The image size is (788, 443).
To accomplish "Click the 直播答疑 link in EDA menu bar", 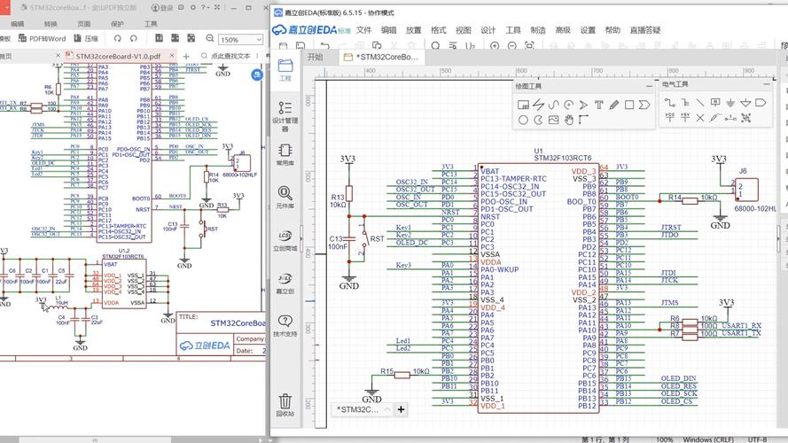I will tap(645, 30).
